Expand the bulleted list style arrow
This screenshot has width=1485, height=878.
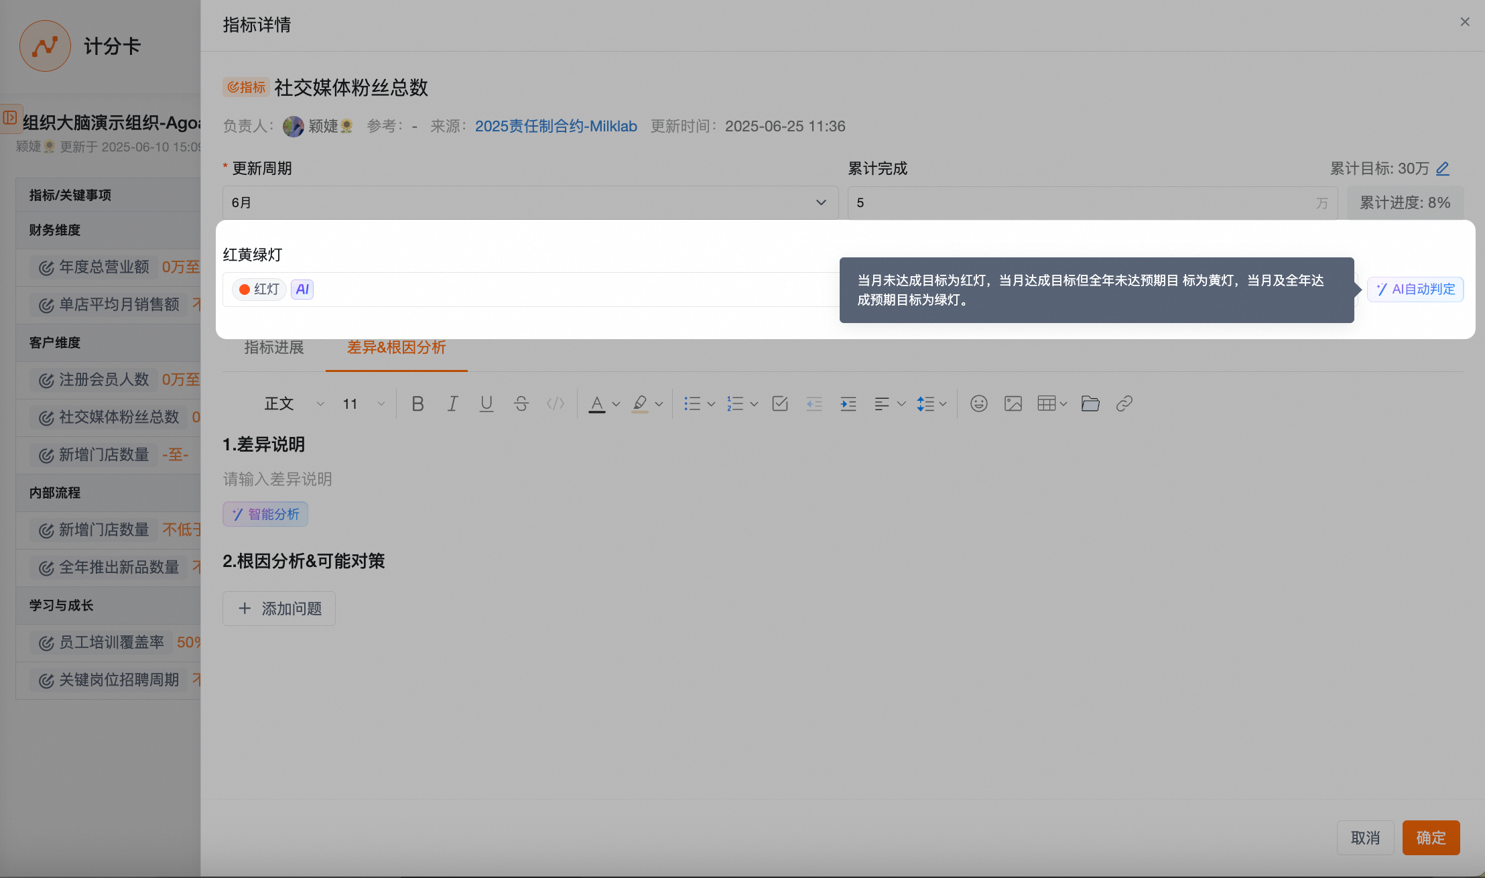[x=711, y=404]
